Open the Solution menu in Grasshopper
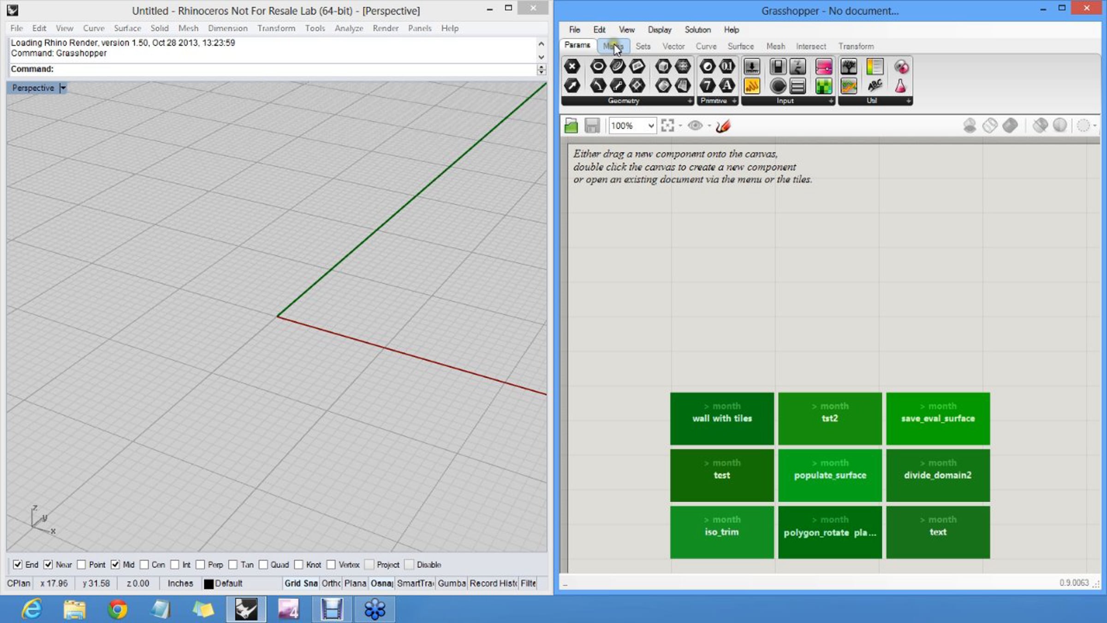 [697, 30]
